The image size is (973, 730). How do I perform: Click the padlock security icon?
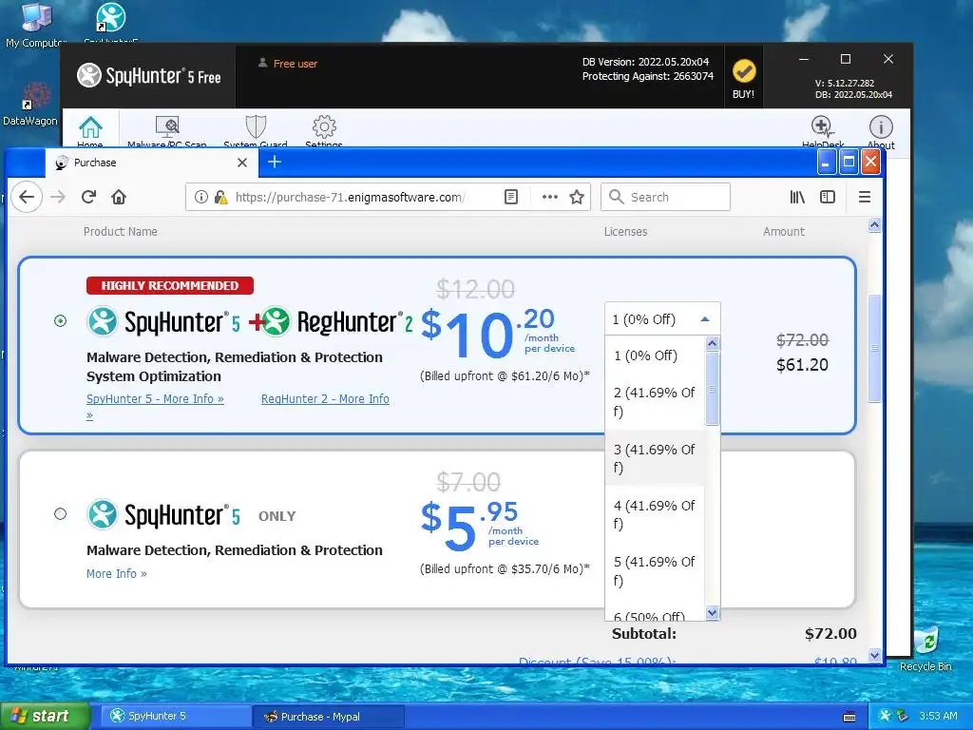point(220,197)
